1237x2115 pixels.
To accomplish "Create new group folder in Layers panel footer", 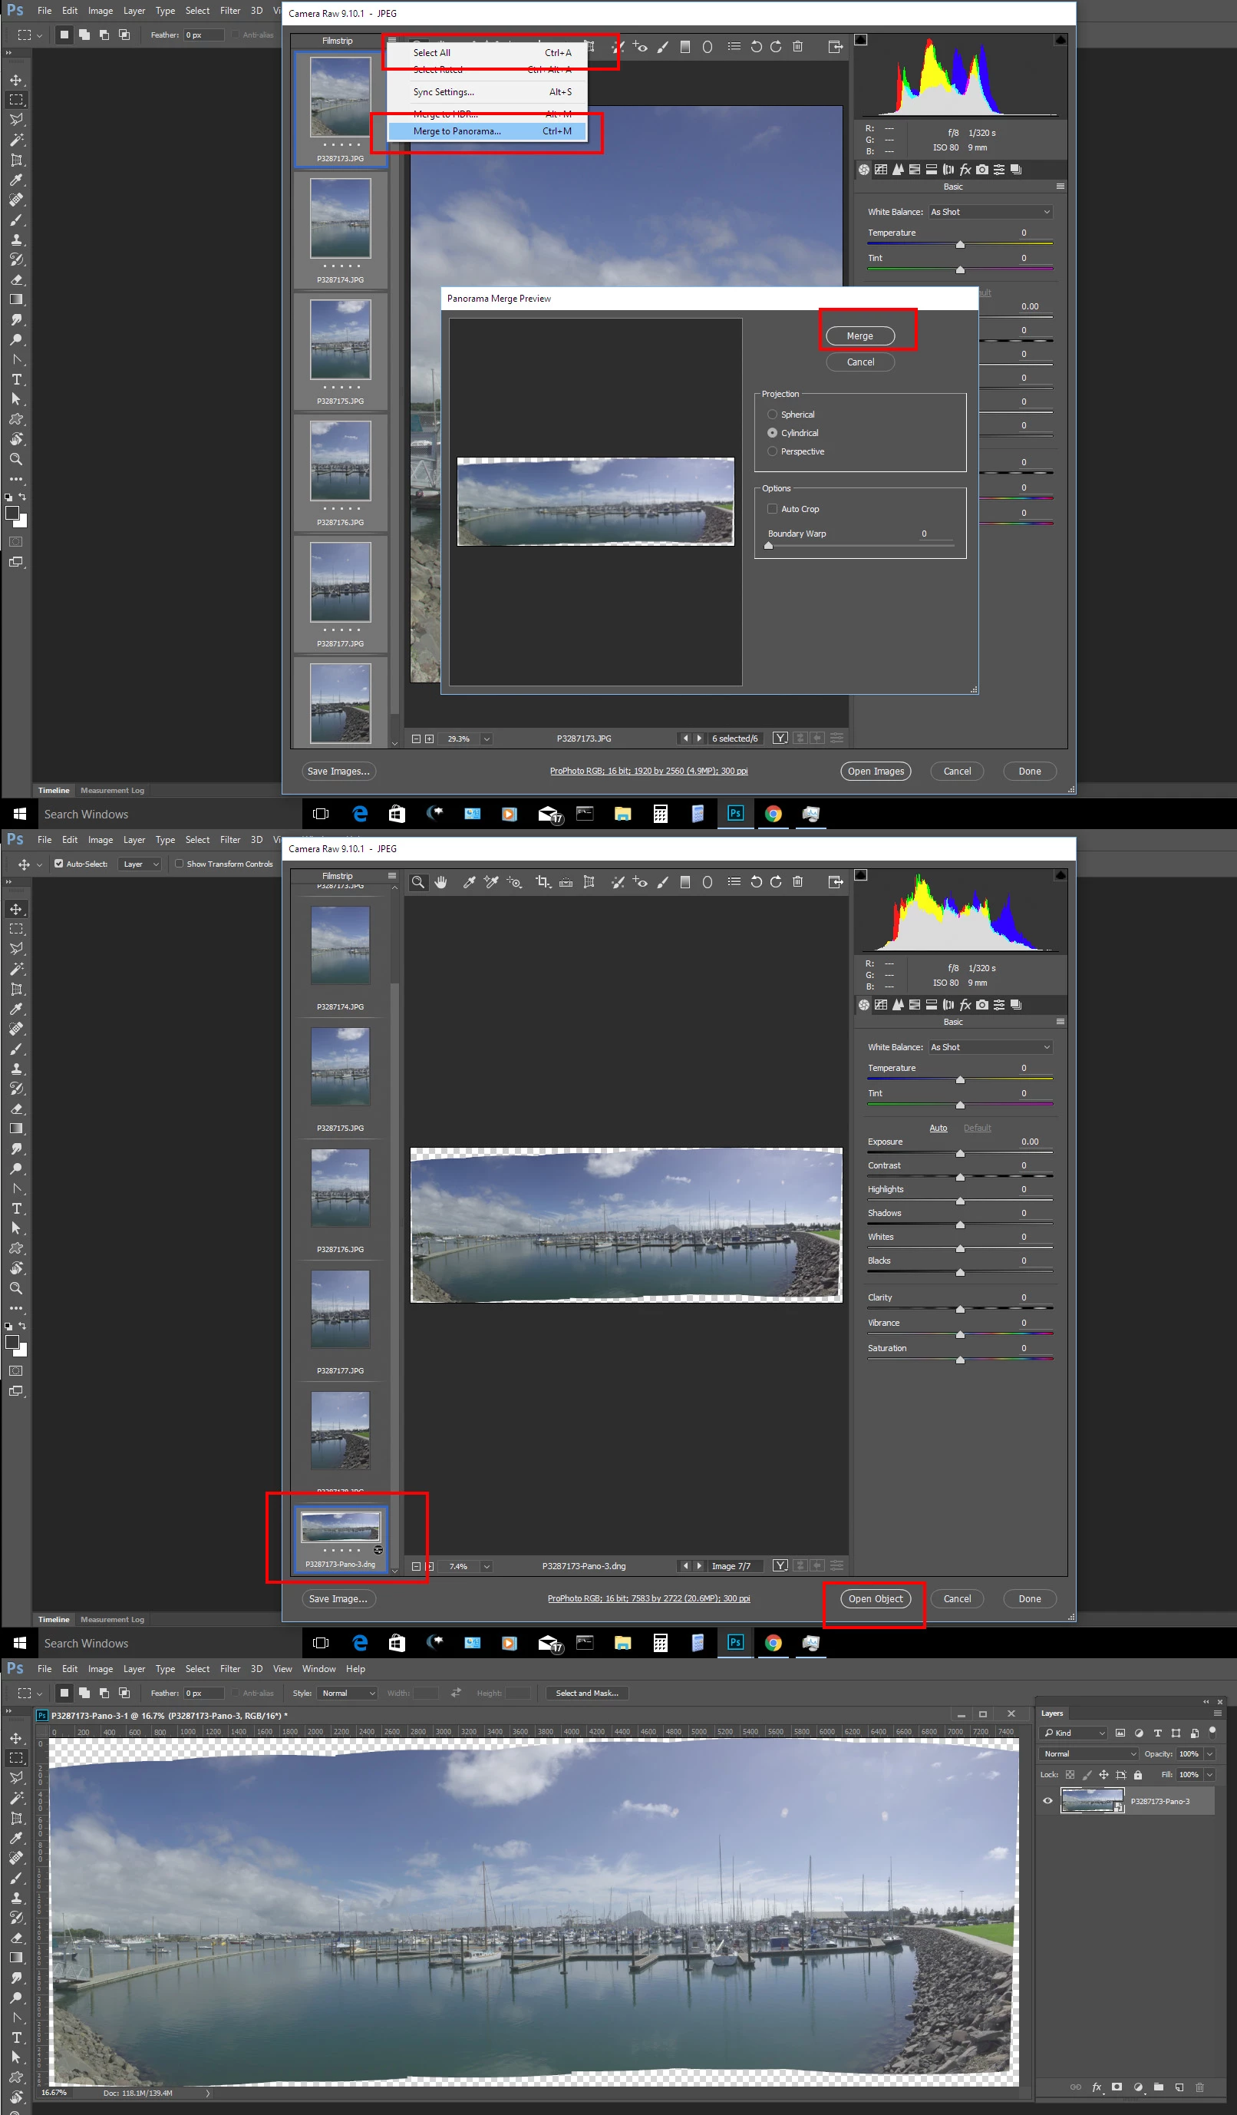I will point(1158,2087).
